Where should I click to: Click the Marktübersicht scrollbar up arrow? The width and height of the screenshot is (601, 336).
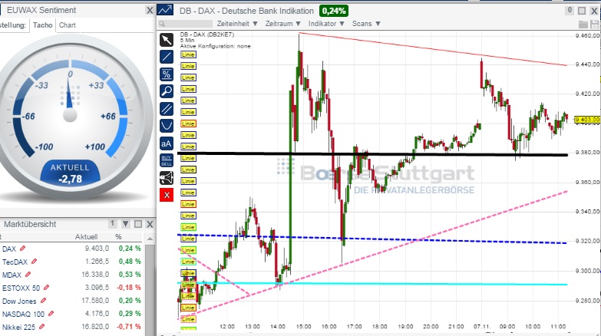pos(150,239)
